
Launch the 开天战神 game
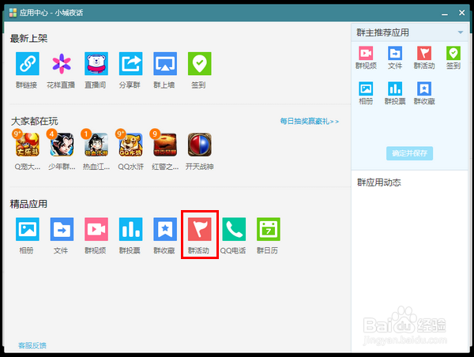click(x=200, y=145)
